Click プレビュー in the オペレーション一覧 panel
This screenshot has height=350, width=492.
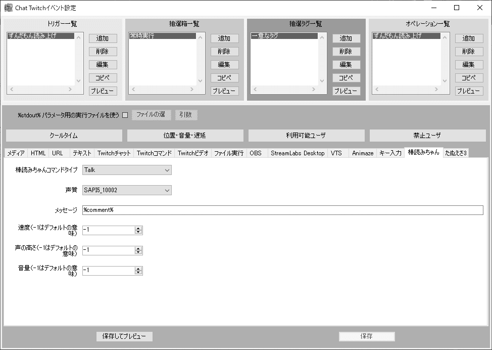coord(469,91)
